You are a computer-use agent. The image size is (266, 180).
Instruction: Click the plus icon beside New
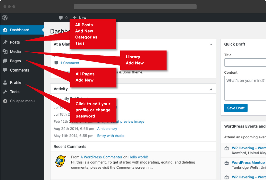click(74, 17)
